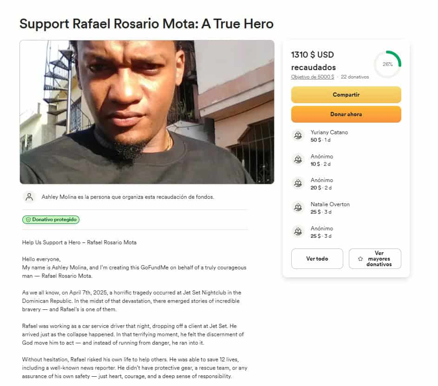Click the donation icon beside the 20 $ Anónimo donation

pos(298,183)
